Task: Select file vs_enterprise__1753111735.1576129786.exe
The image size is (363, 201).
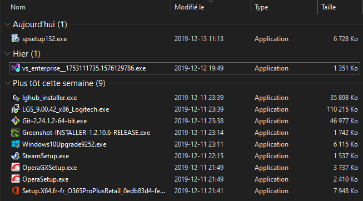Action: (x=84, y=68)
